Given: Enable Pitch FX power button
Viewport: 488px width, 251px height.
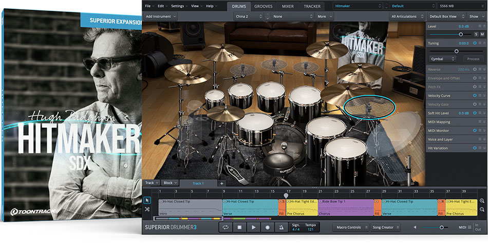Looking at the screenshot, I should click(x=475, y=87).
